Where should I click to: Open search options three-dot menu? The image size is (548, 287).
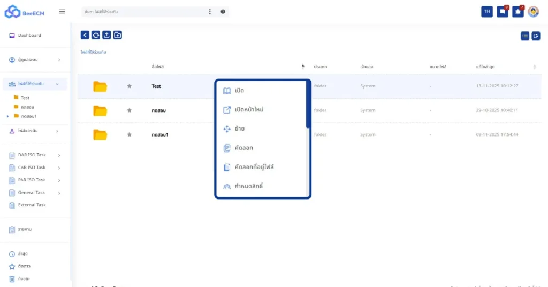tap(210, 12)
